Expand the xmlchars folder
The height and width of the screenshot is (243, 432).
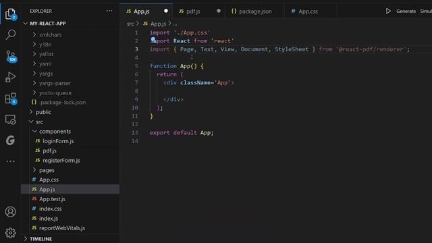tap(50, 34)
